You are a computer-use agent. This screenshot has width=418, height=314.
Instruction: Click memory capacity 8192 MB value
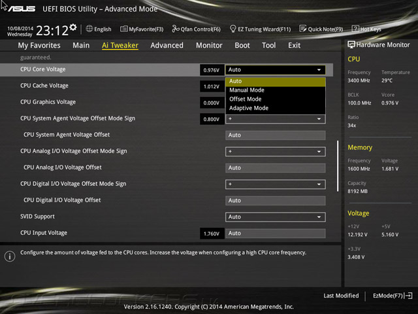pyautogui.click(x=357, y=191)
